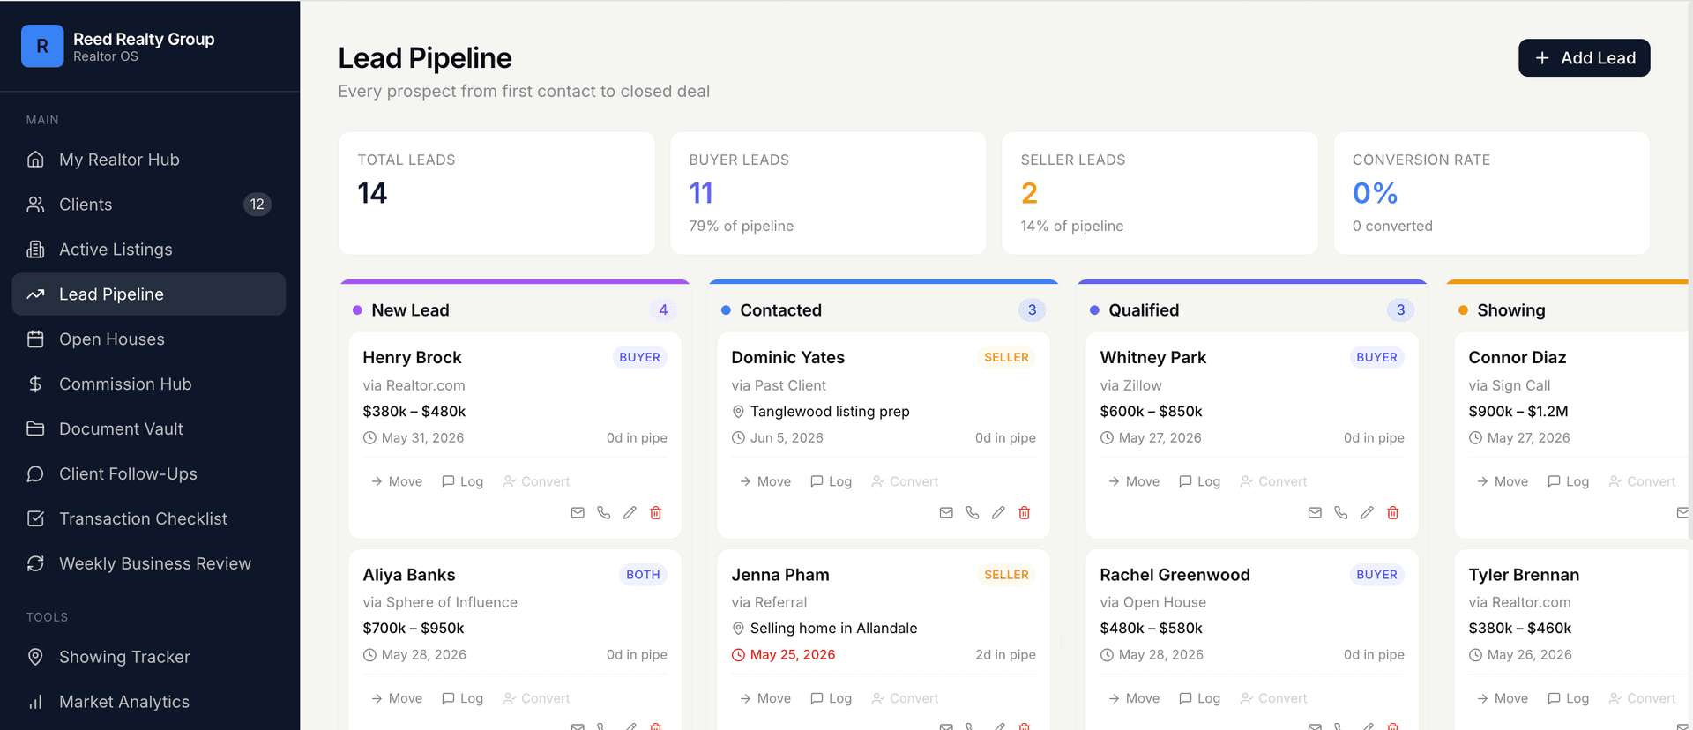This screenshot has height=730, width=1693.
Task: Convert Henry Brock lead
Action: 537,481
